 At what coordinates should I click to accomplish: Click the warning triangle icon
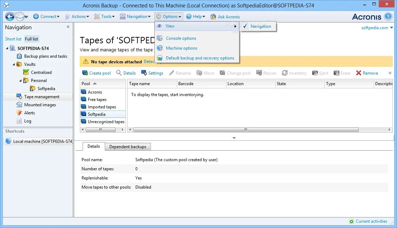click(86, 62)
